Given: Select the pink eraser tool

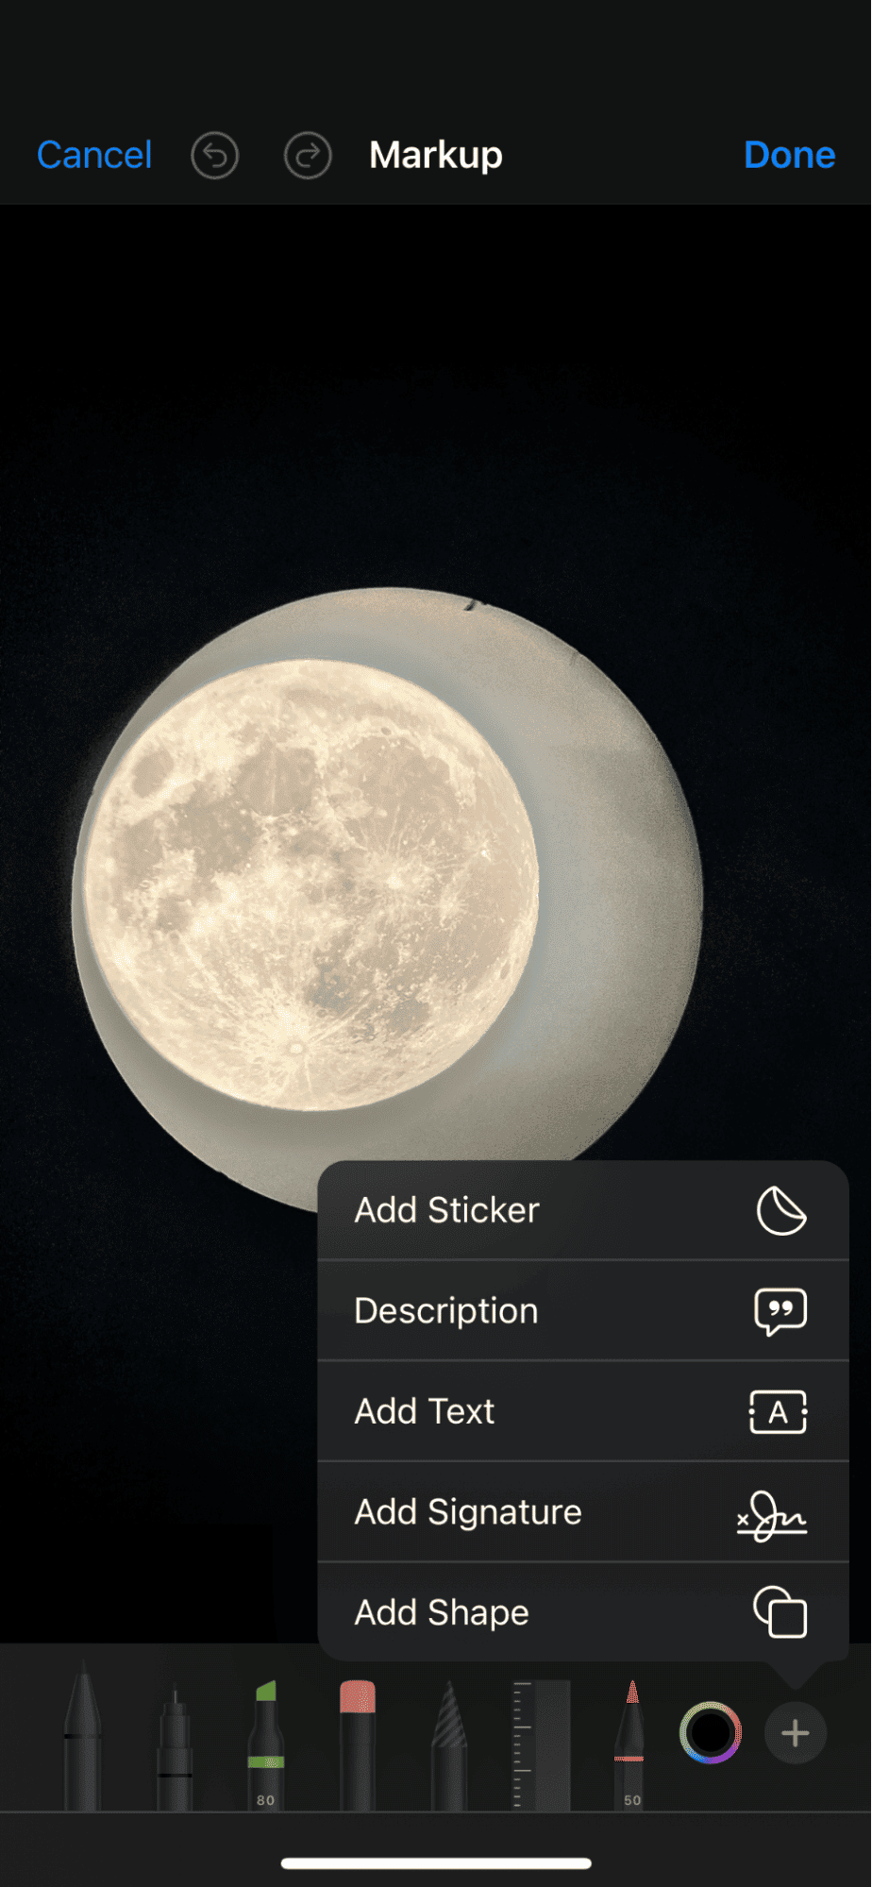Looking at the screenshot, I should click(358, 1744).
